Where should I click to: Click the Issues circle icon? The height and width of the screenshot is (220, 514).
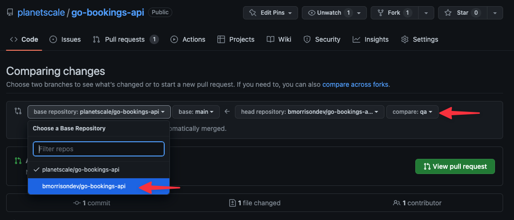[x=53, y=40]
